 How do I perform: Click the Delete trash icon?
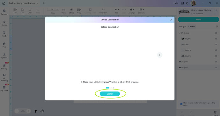pyautogui.click(x=215, y=112)
